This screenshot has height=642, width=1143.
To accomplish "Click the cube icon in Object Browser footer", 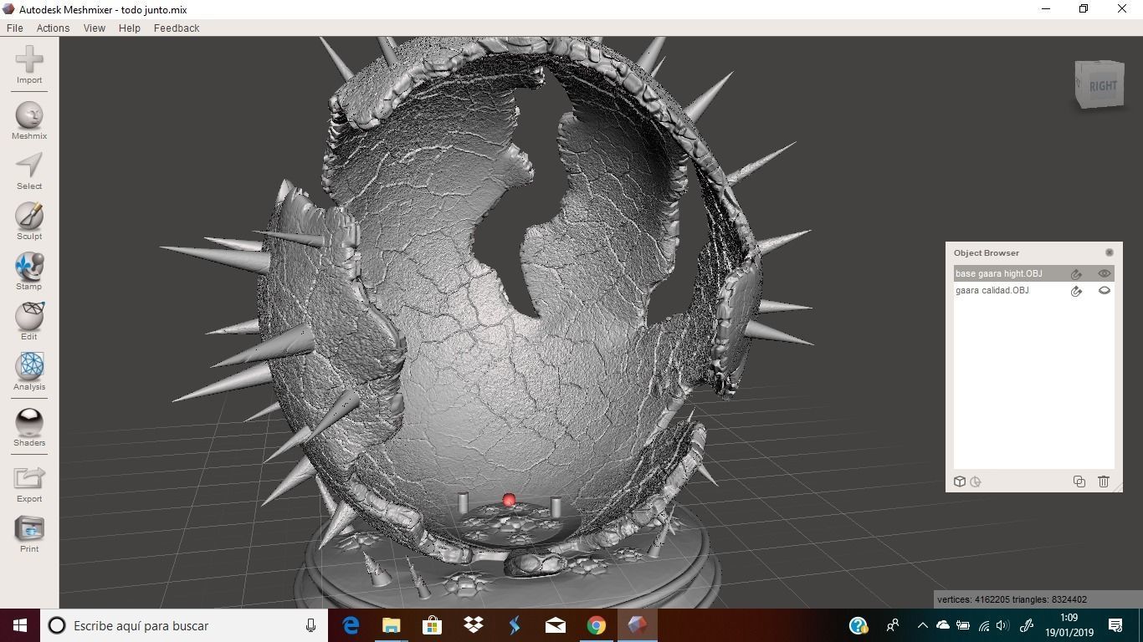I will click(960, 481).
